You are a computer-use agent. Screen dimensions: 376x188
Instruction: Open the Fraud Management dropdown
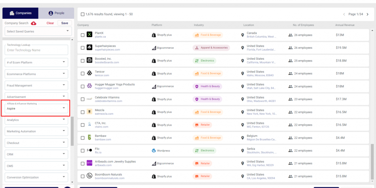coord(36,85)
